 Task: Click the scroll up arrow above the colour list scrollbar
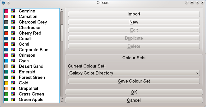click(62, 10)
